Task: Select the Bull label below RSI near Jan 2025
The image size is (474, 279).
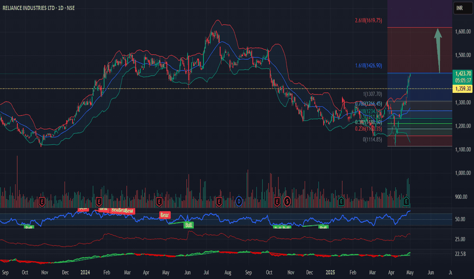Action: click(x=323, y=227)
